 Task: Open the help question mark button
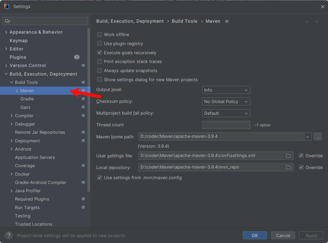pyautogui.click(x=9, y=235)
